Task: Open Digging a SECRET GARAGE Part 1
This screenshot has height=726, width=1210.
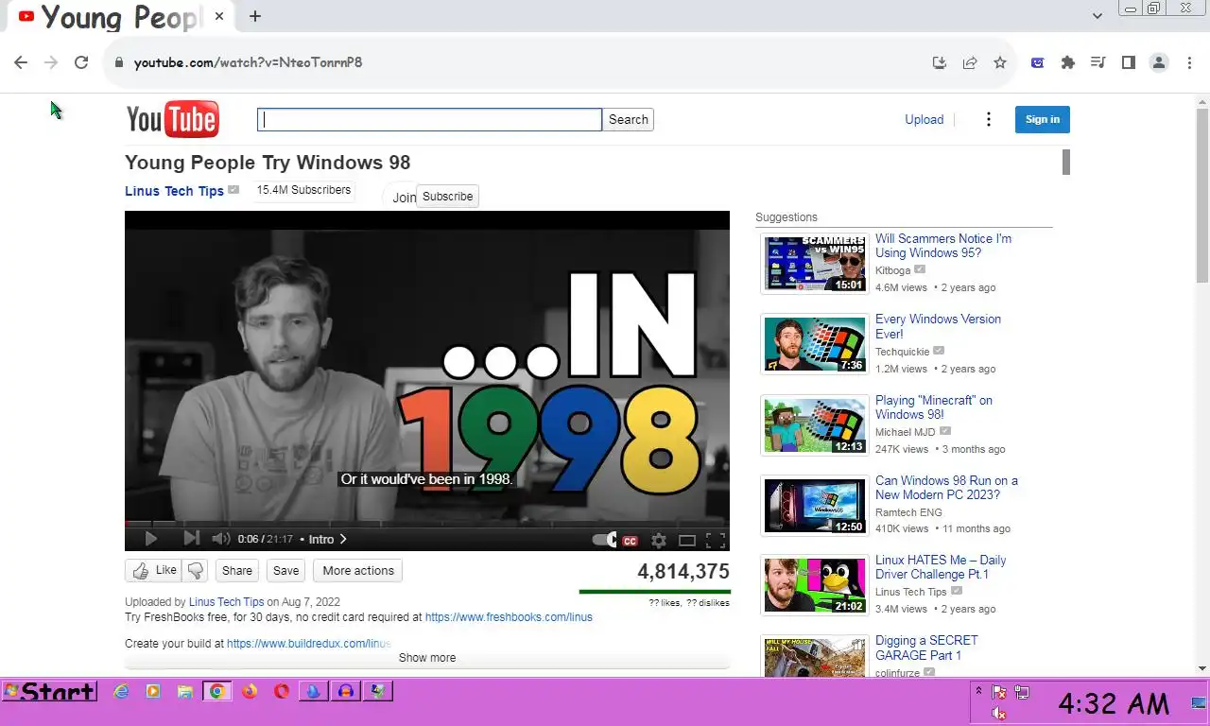Action: point(926,648)
